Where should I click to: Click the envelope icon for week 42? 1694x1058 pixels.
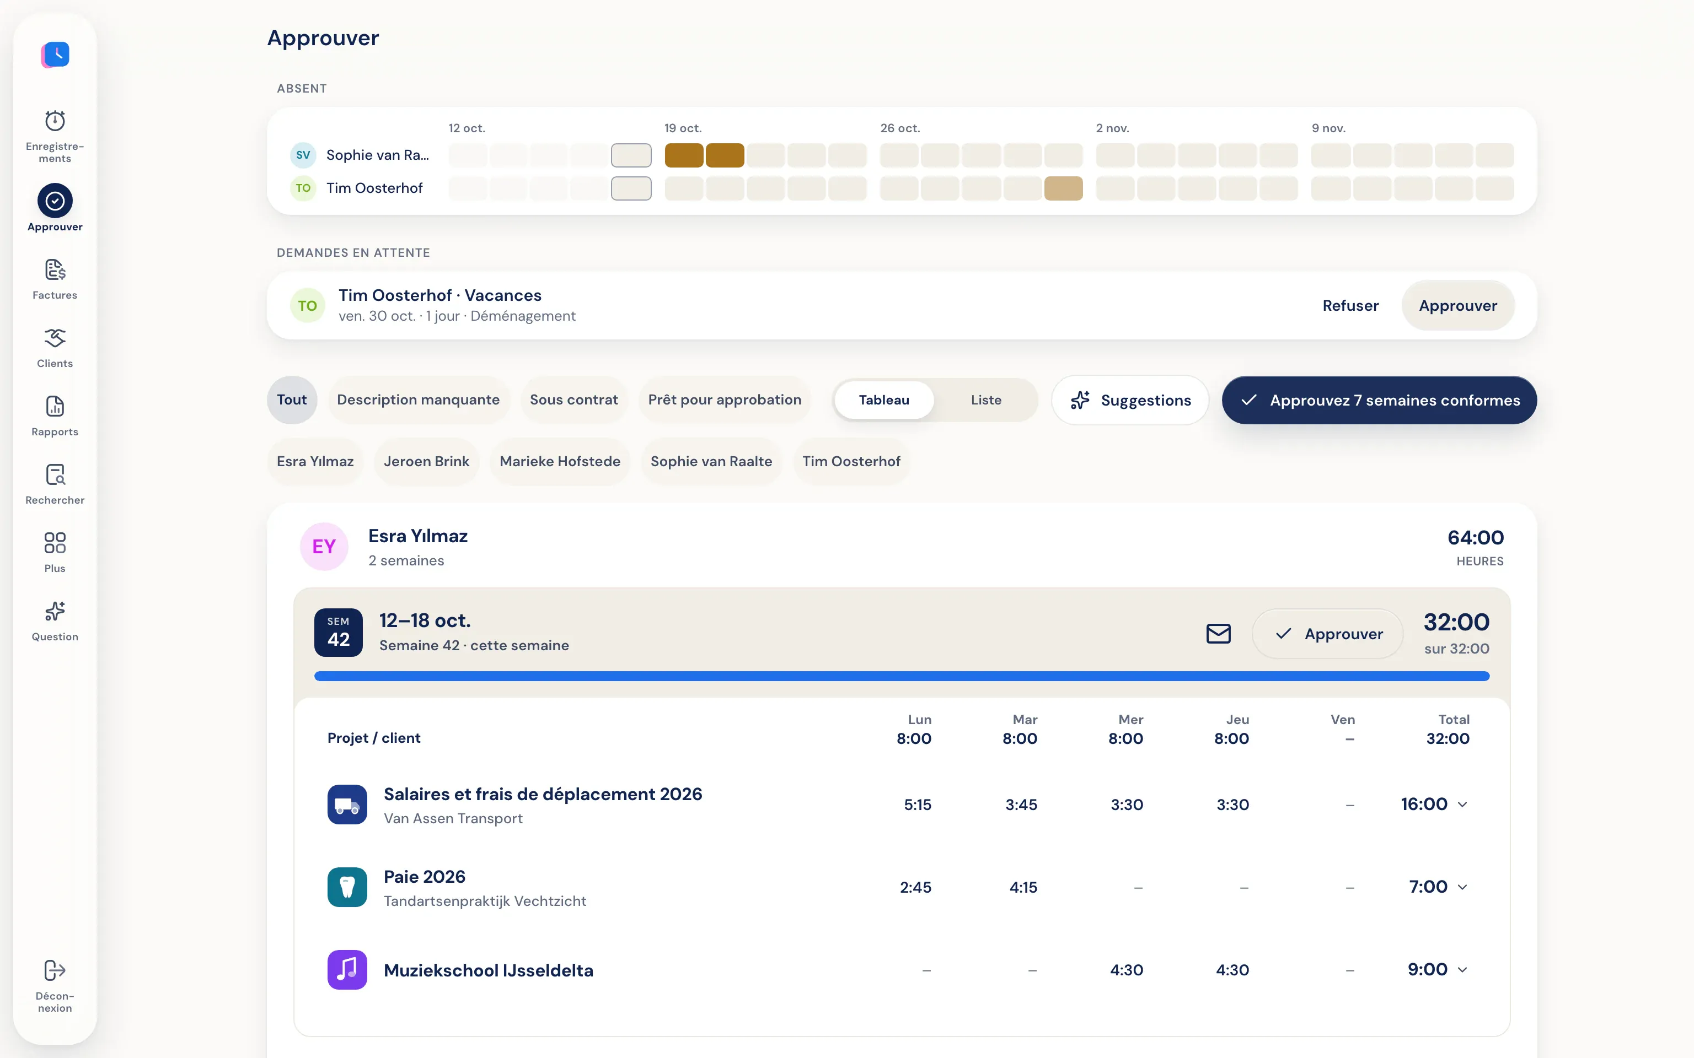coord(1218,633)
